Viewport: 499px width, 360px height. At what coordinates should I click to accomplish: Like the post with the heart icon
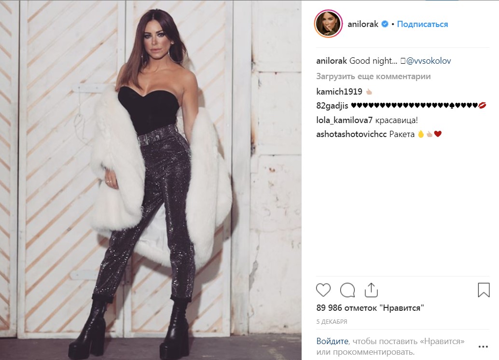(323, 290)
